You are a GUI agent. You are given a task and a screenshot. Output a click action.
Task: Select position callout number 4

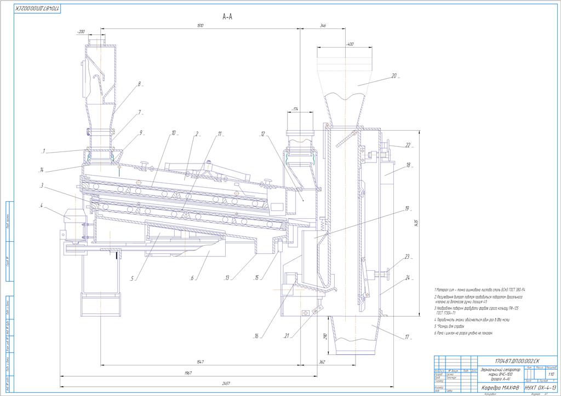point(42,205)
